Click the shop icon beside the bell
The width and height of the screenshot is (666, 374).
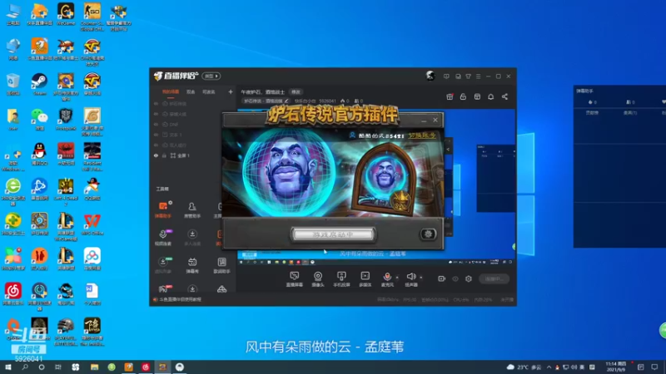coord(477,96)
